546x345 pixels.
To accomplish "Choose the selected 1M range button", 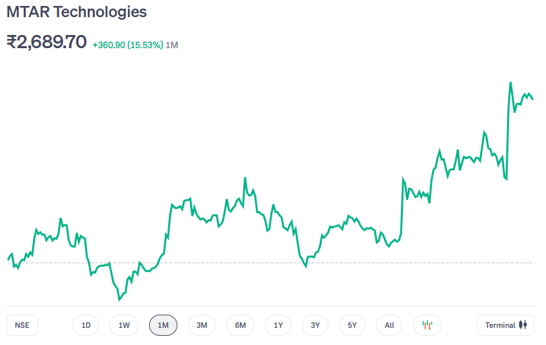I will tap(163, 325).
